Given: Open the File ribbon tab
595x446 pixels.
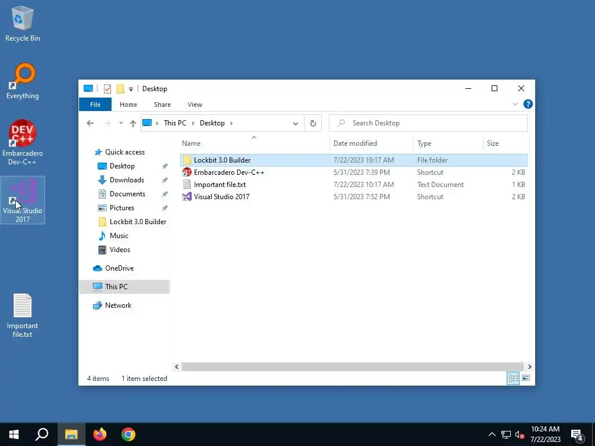Looking at the screenshot, I should pyautogui.click(x=95, y=105).
